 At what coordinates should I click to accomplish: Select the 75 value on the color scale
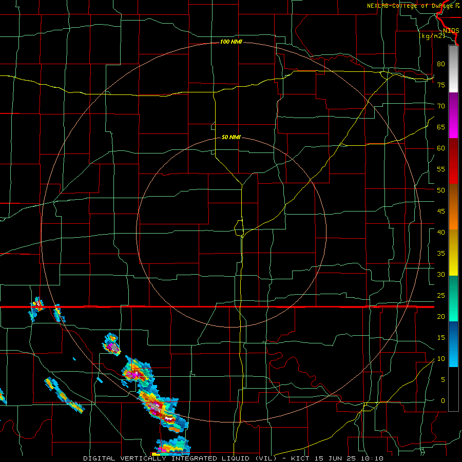(441, 85)
